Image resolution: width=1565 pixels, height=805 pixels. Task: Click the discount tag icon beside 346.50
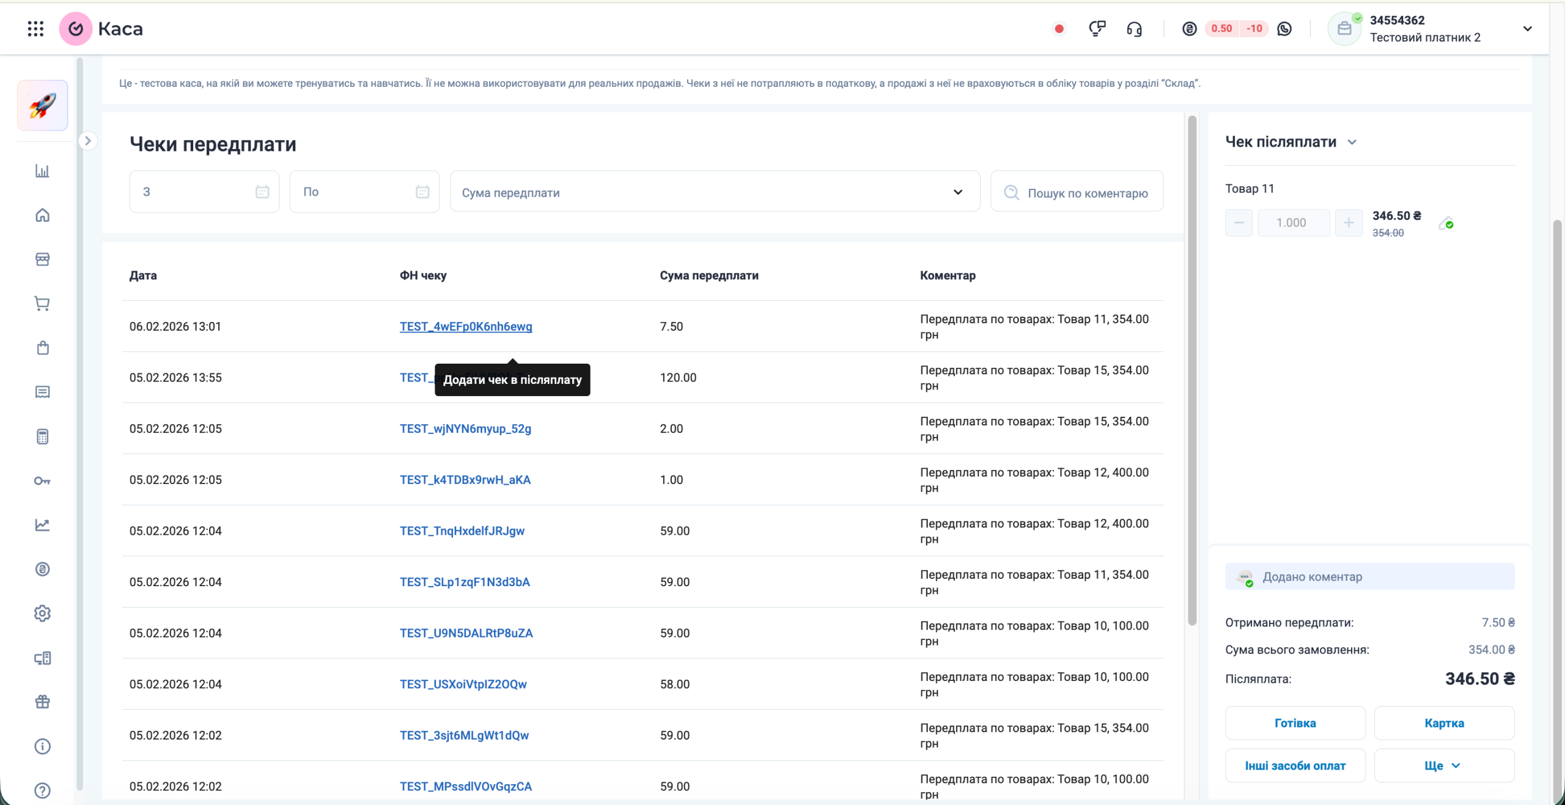[x=1446, y=223]
